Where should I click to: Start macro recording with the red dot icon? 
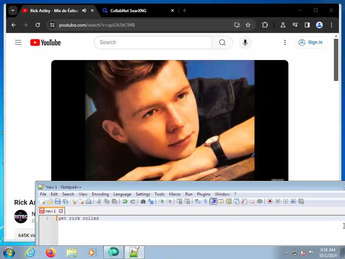tap(270, 201)
